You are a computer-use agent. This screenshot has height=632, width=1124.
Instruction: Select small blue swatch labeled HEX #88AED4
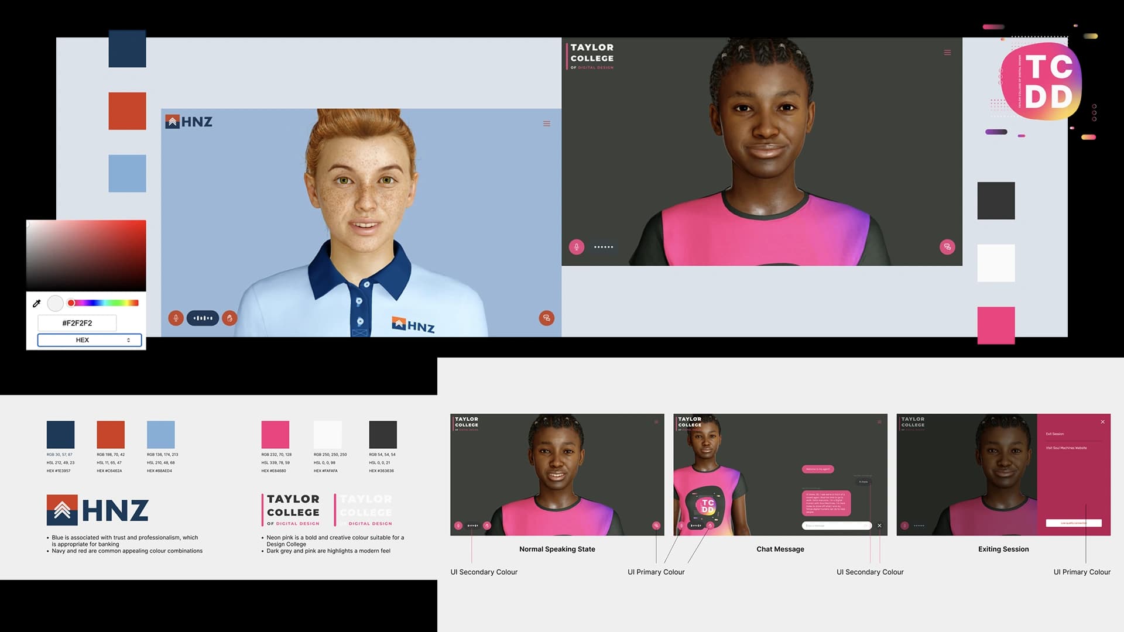[161, 435]
